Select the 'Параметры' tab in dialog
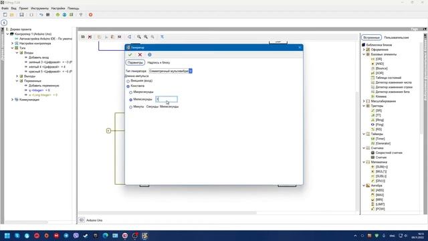Image resolution: width=428 pixels, height=241 pixels. [x=135, y=62]
